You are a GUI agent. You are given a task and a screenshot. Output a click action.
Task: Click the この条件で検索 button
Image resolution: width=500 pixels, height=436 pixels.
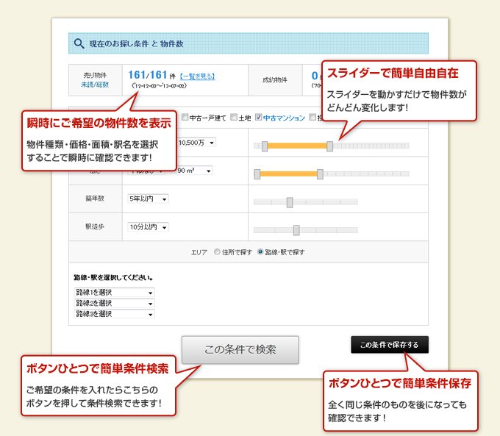click(x=240, y=349)
